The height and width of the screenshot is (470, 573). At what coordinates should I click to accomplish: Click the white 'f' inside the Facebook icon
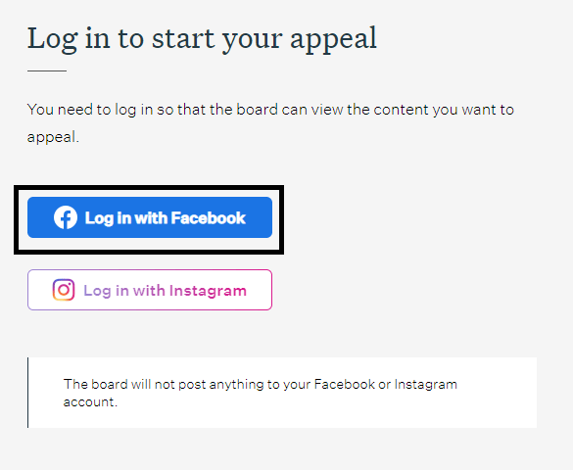pos(67,219)
